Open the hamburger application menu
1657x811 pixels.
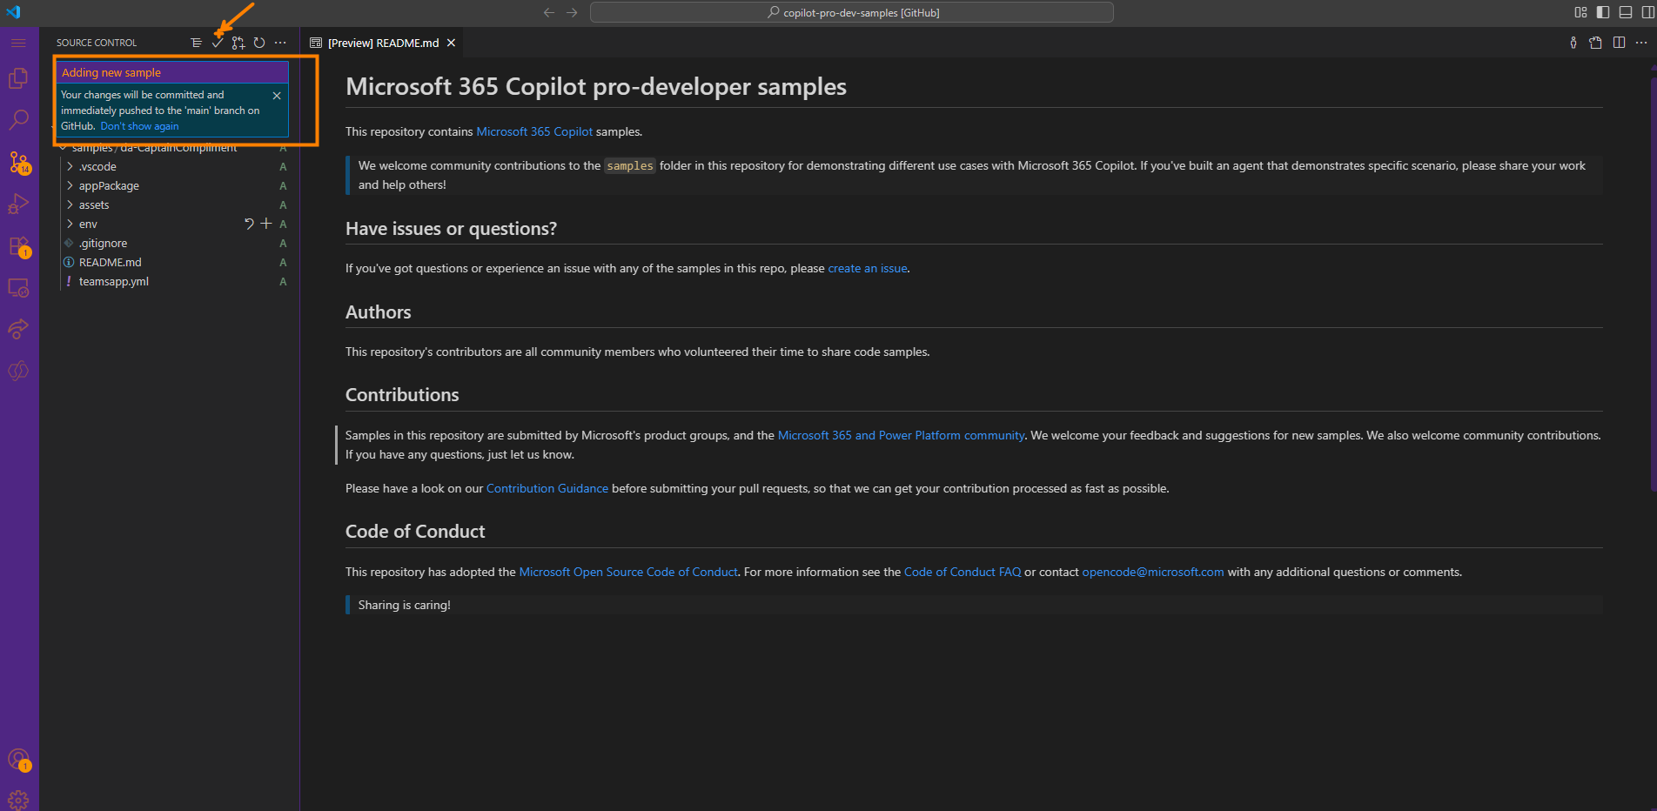coord(18,43)
